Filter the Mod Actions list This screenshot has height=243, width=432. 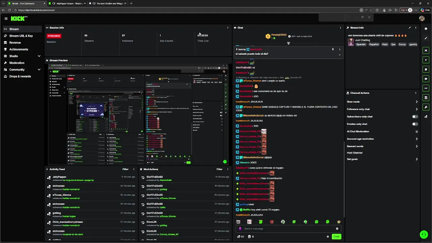219,169
